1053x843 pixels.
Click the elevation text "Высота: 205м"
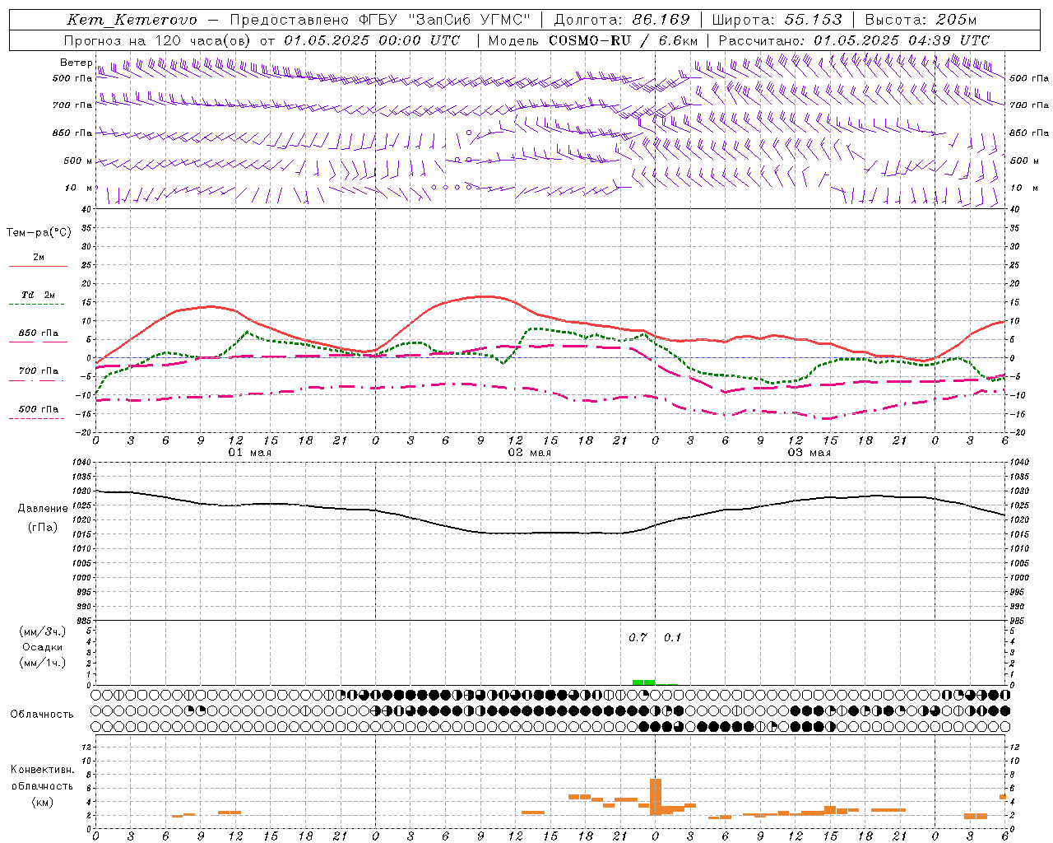(921, 20)
